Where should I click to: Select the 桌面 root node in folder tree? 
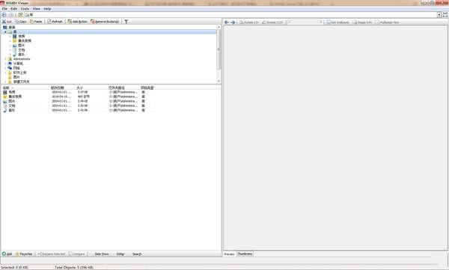pos(12,27)
